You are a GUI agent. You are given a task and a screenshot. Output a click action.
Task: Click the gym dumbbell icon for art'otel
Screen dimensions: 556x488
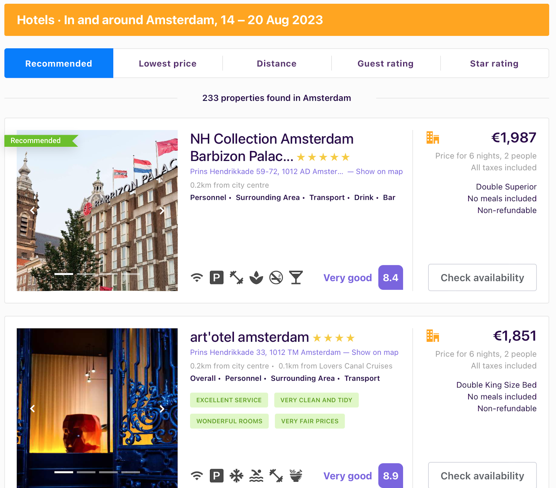point(276,475)
